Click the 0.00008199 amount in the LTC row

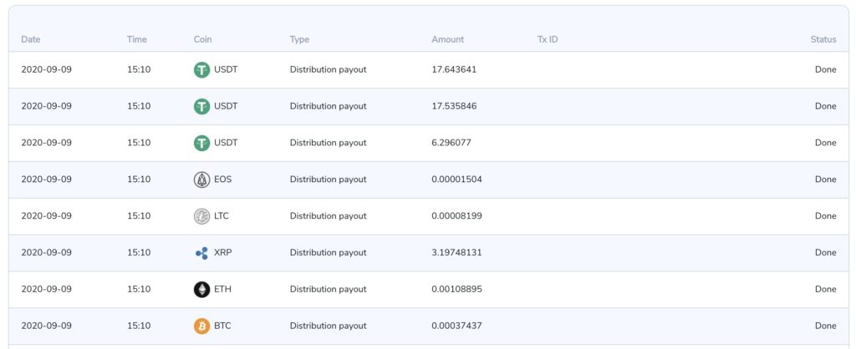coord(456,216)
